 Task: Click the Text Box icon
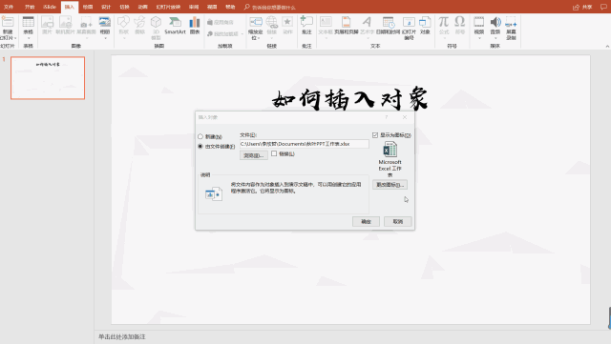point(326,22)
